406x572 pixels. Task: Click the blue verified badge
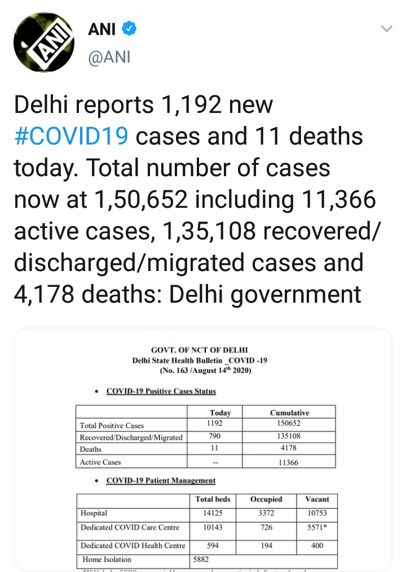tap(129, 28)
